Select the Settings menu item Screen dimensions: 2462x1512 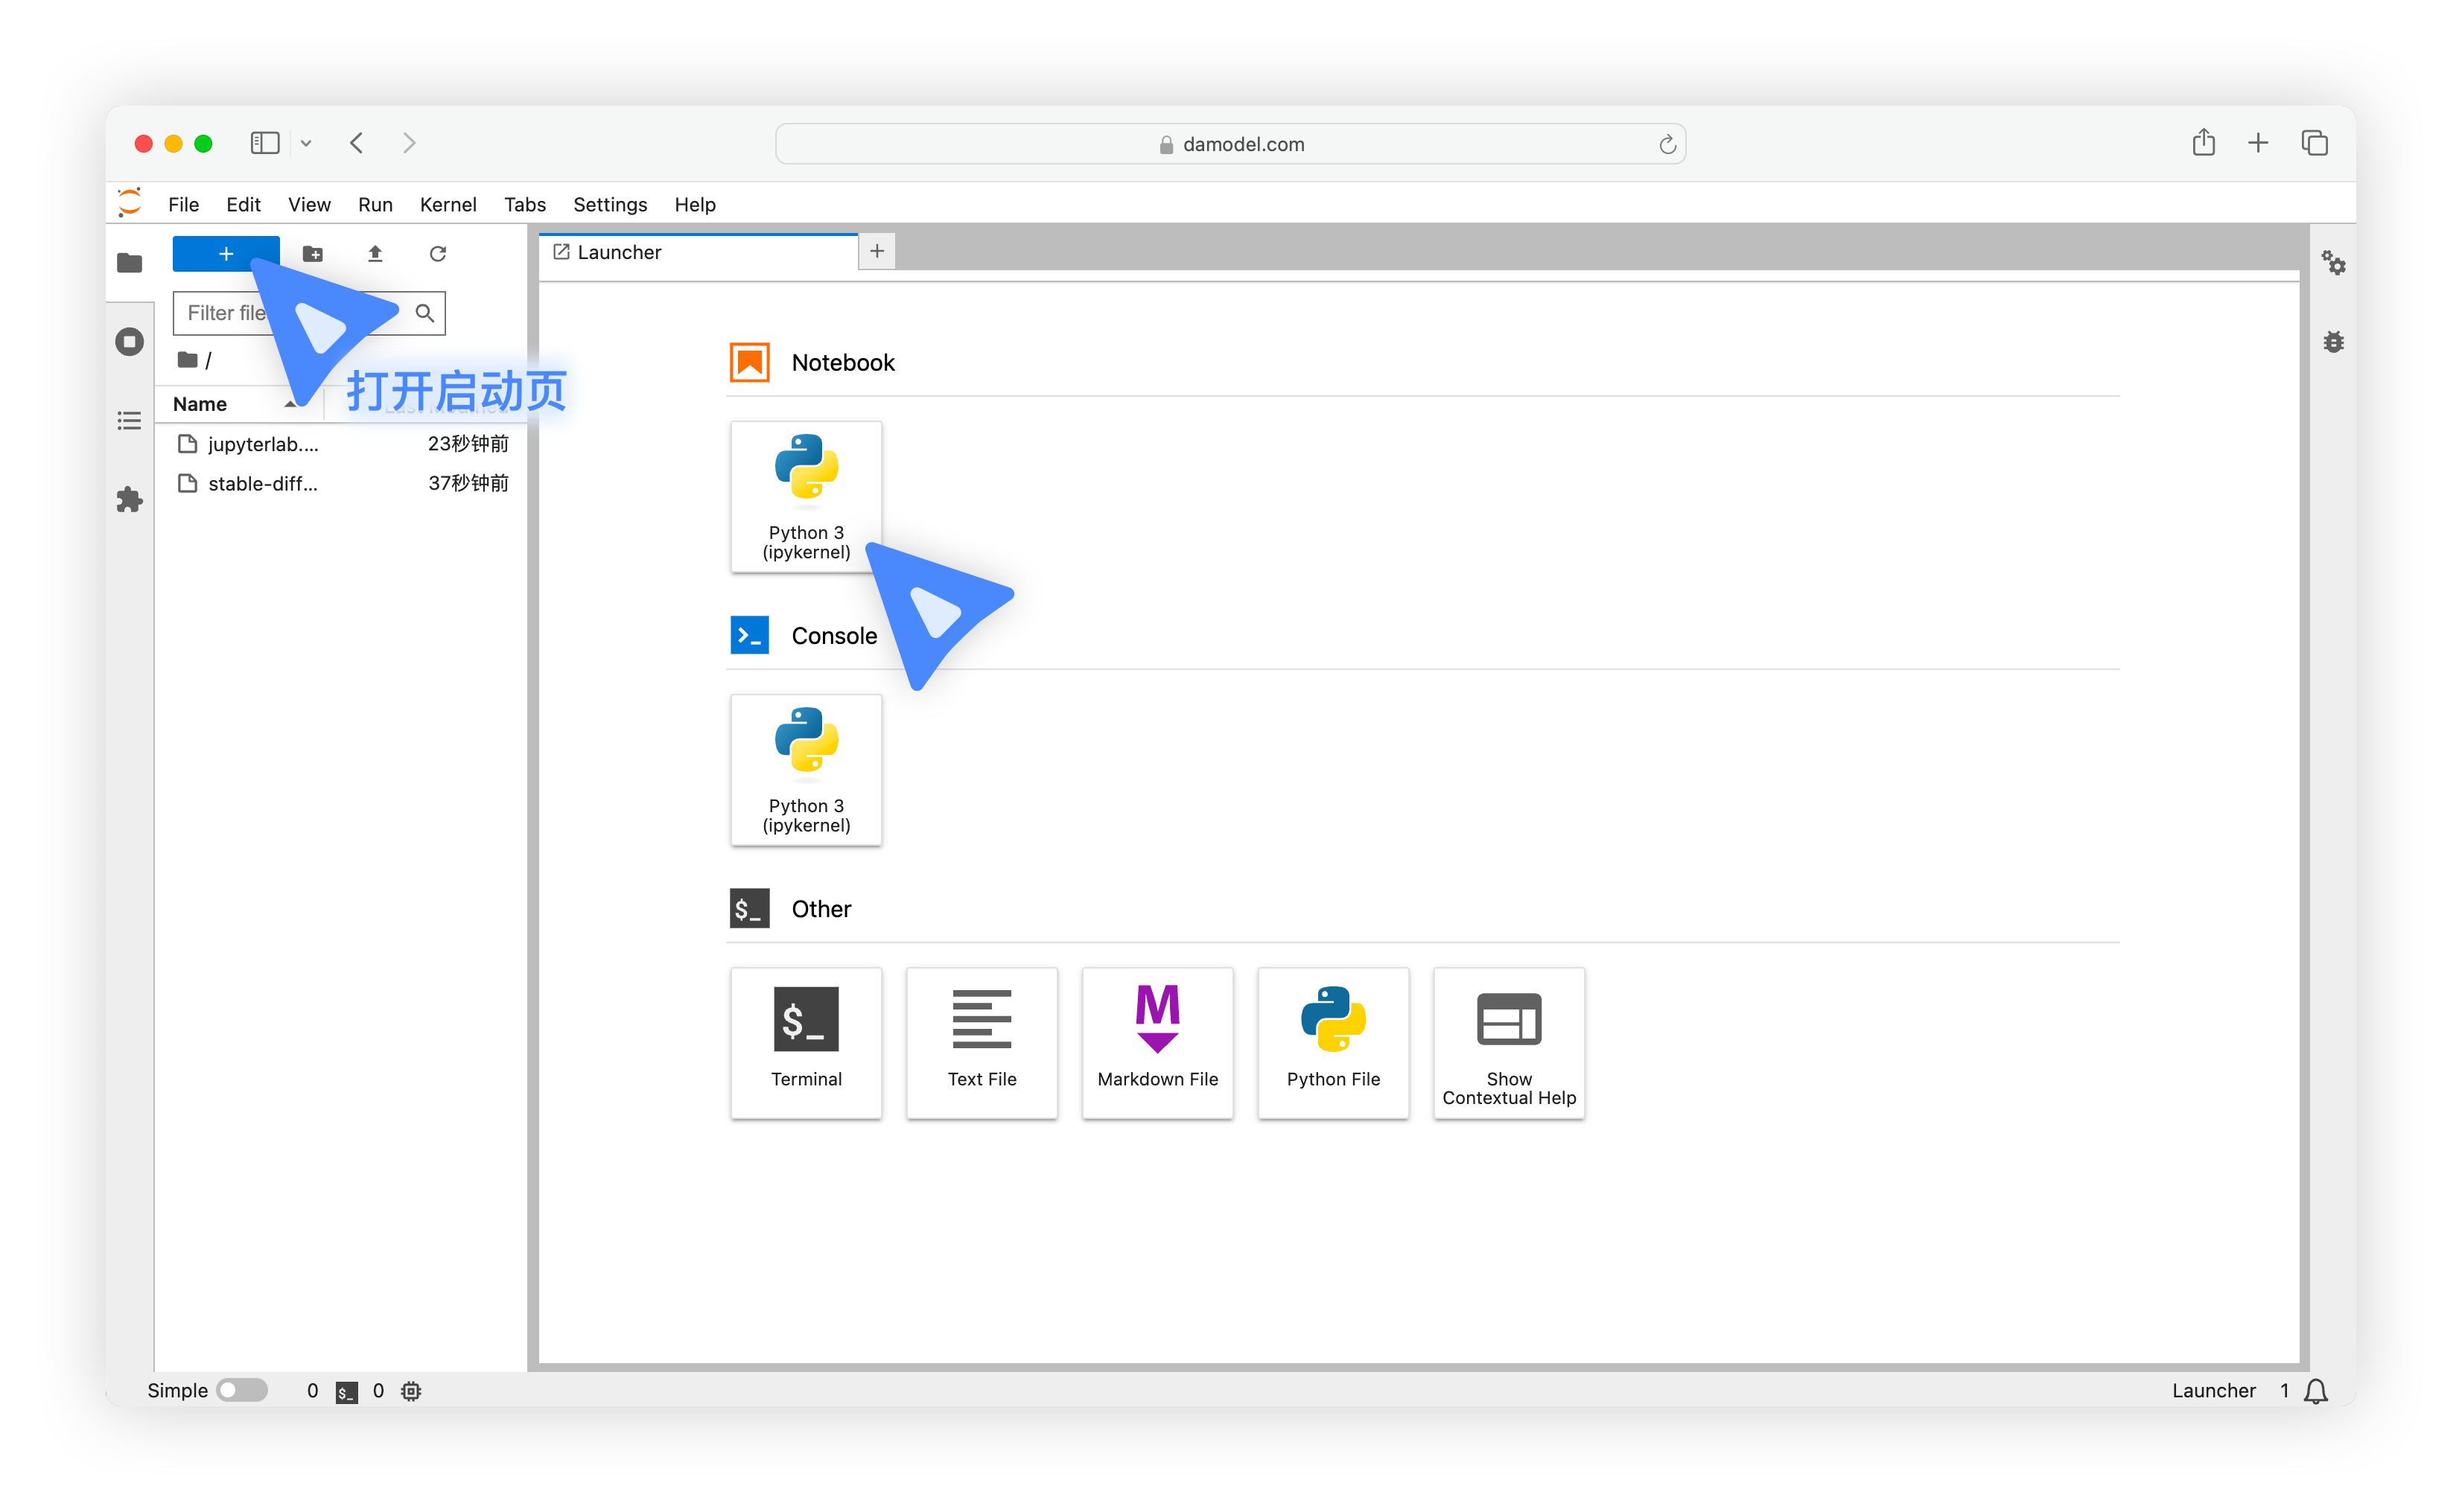pos(610,204)
